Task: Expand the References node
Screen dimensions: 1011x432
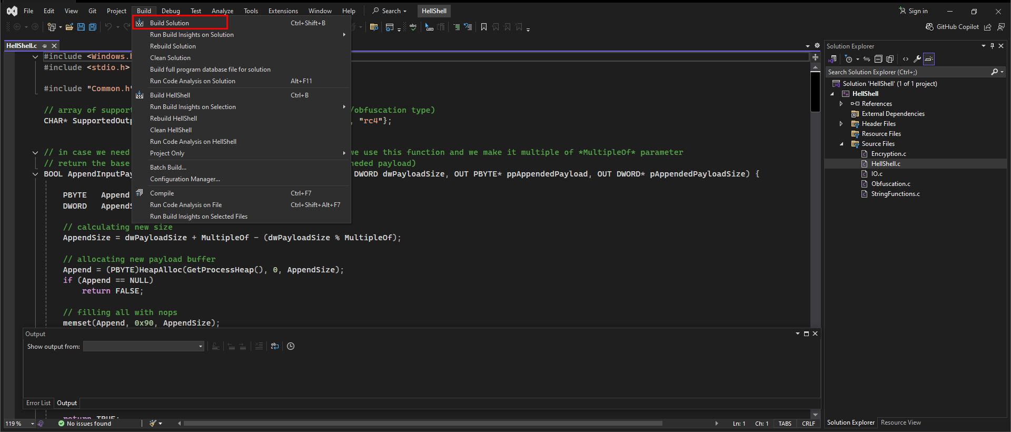Action: tap(841, 104)
